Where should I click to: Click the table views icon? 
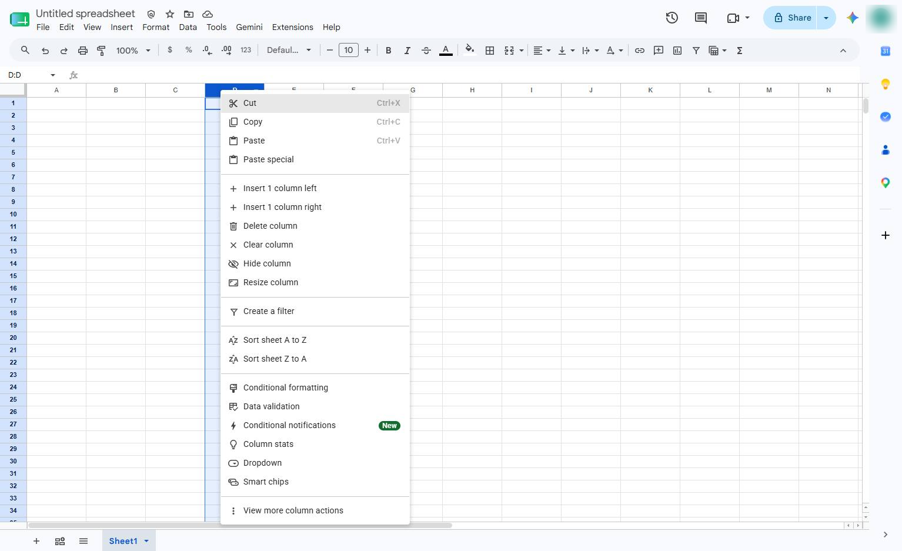(x=714, y=51)
